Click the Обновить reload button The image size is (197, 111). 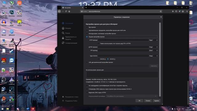pos(154,66)
